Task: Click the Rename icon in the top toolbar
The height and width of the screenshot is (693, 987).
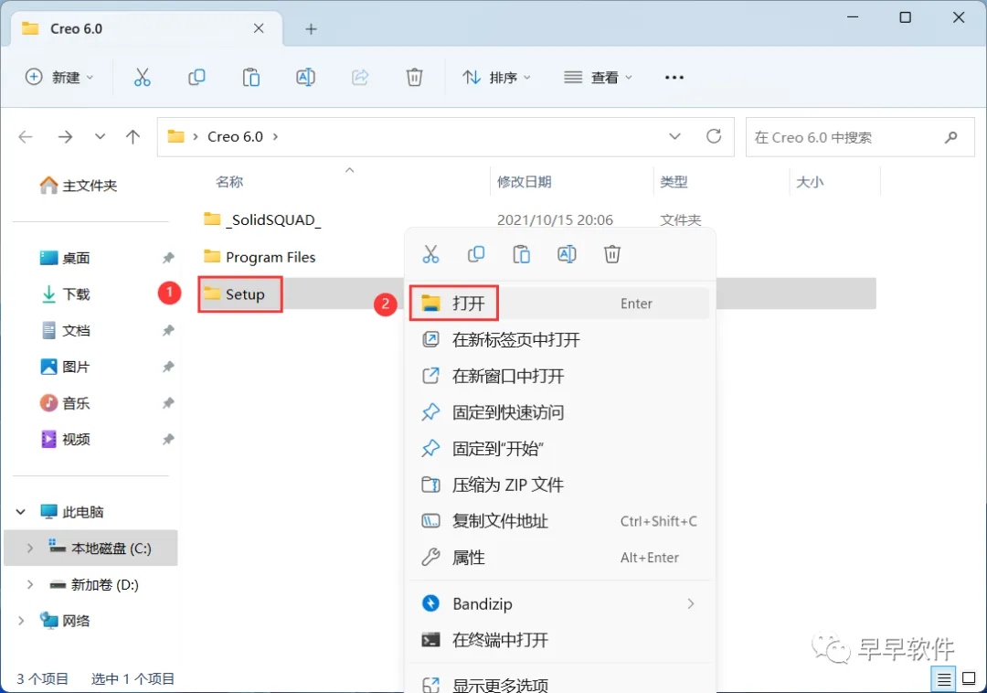Action: pyautogui.click(x=305, y=78)
